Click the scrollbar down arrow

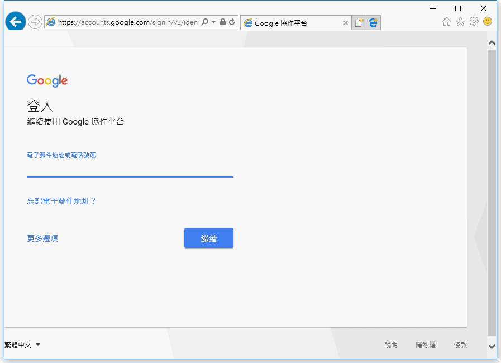pos(492,346)
